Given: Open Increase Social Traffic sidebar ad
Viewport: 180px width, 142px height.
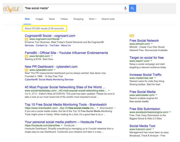Looking at the screenshot, I should click(x=146, y=75).
